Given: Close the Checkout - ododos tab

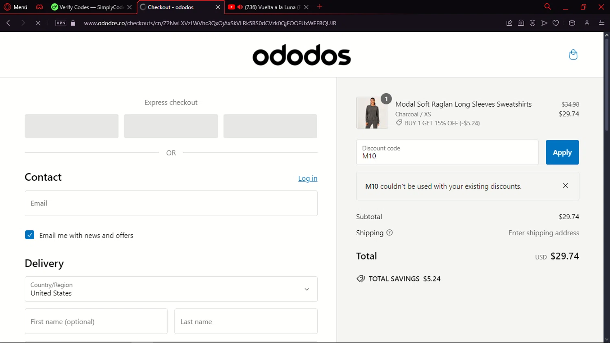Looking at the screenshot, I should click(218, 7).
